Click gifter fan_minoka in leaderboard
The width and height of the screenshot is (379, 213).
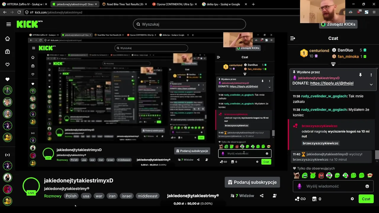[x=348, y=57]
